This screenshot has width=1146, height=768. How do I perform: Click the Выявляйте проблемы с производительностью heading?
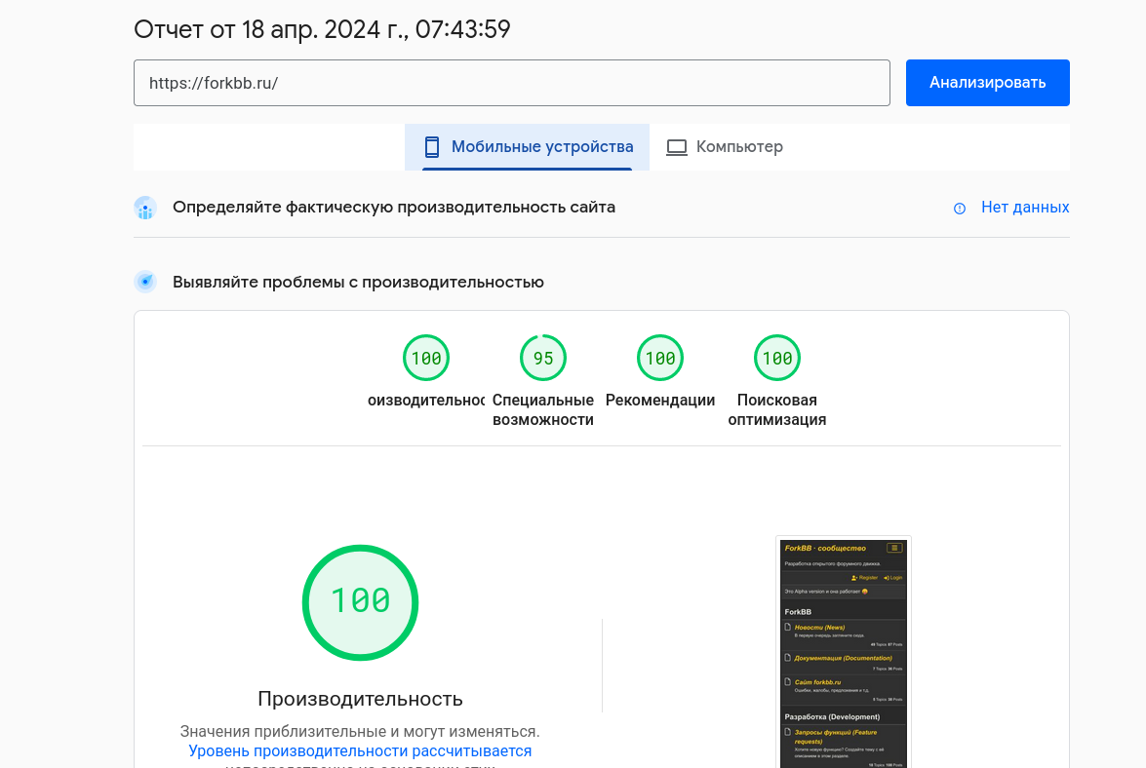[358, 283]
